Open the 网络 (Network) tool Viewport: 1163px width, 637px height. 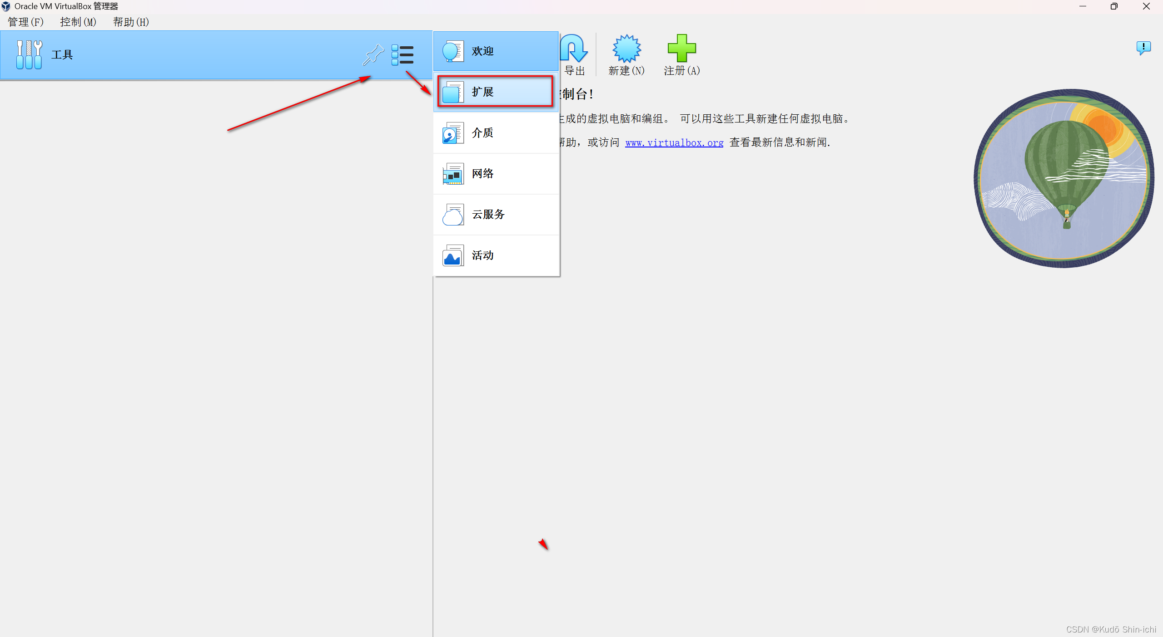tap(495, 173)
